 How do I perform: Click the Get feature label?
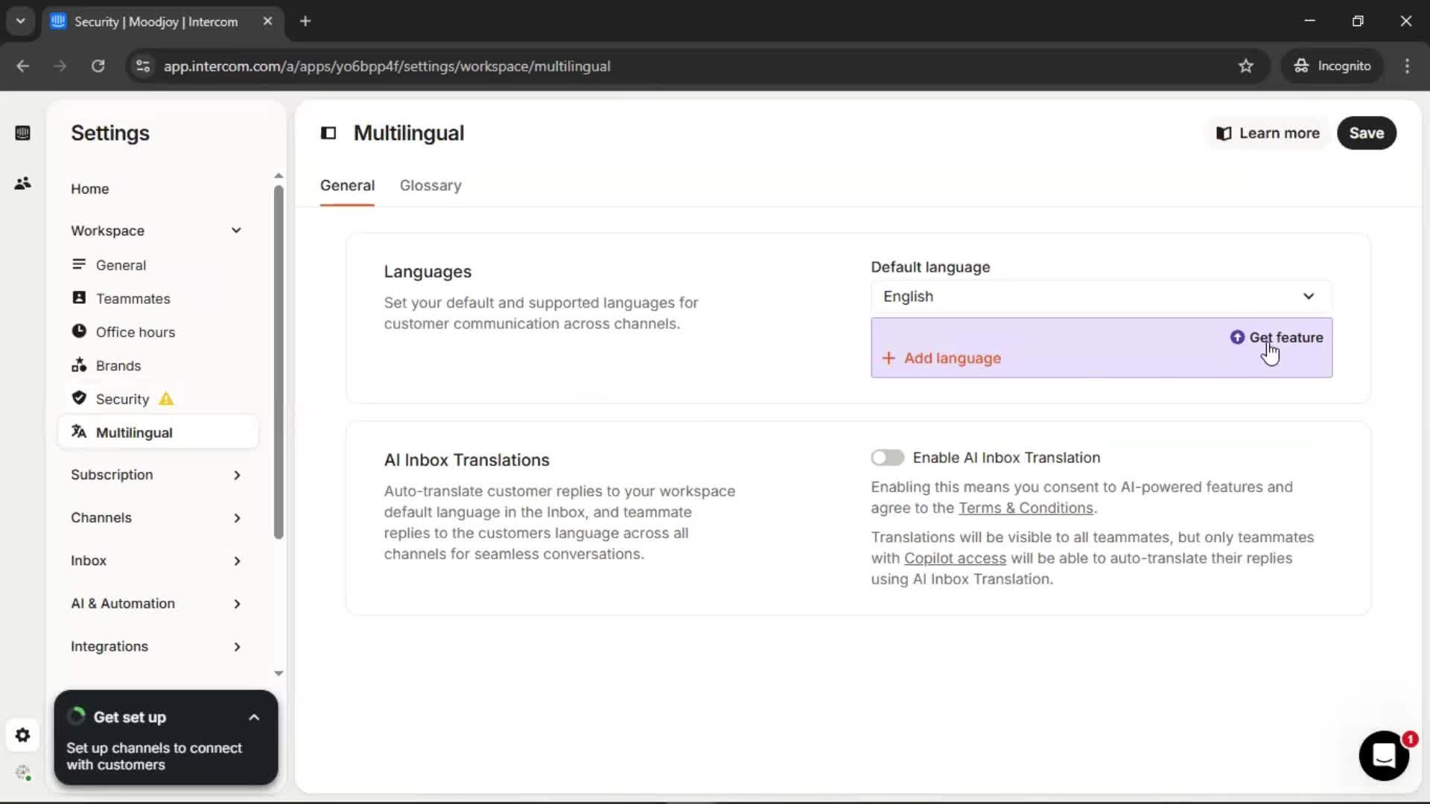tap(1286, 337)
